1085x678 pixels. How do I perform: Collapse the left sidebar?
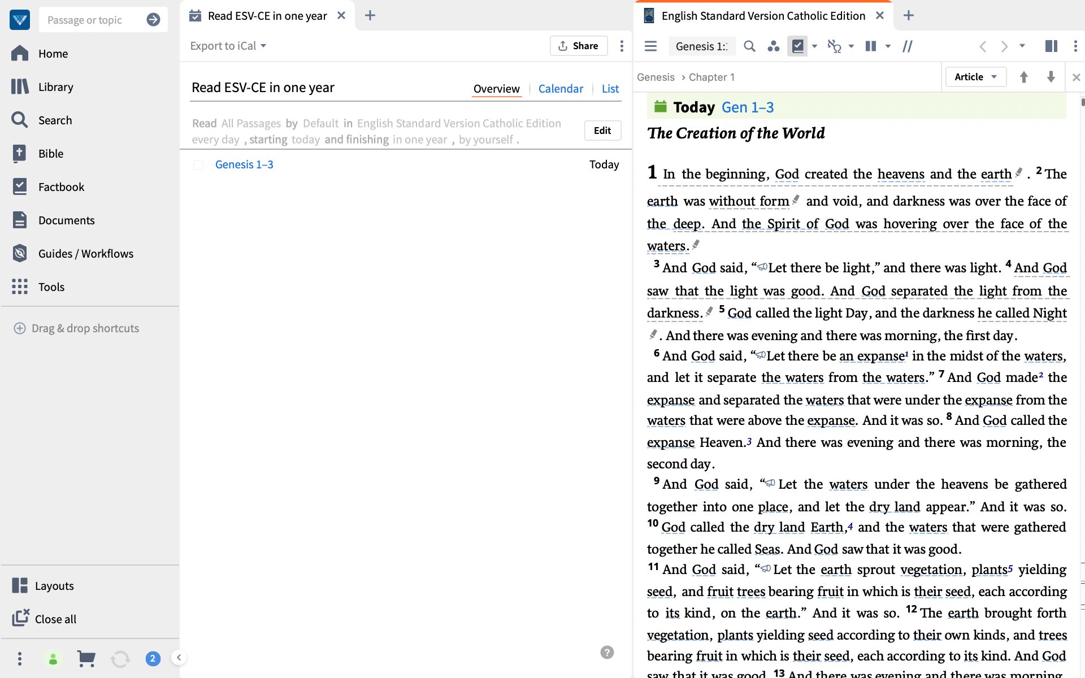(x=179, y=657)
